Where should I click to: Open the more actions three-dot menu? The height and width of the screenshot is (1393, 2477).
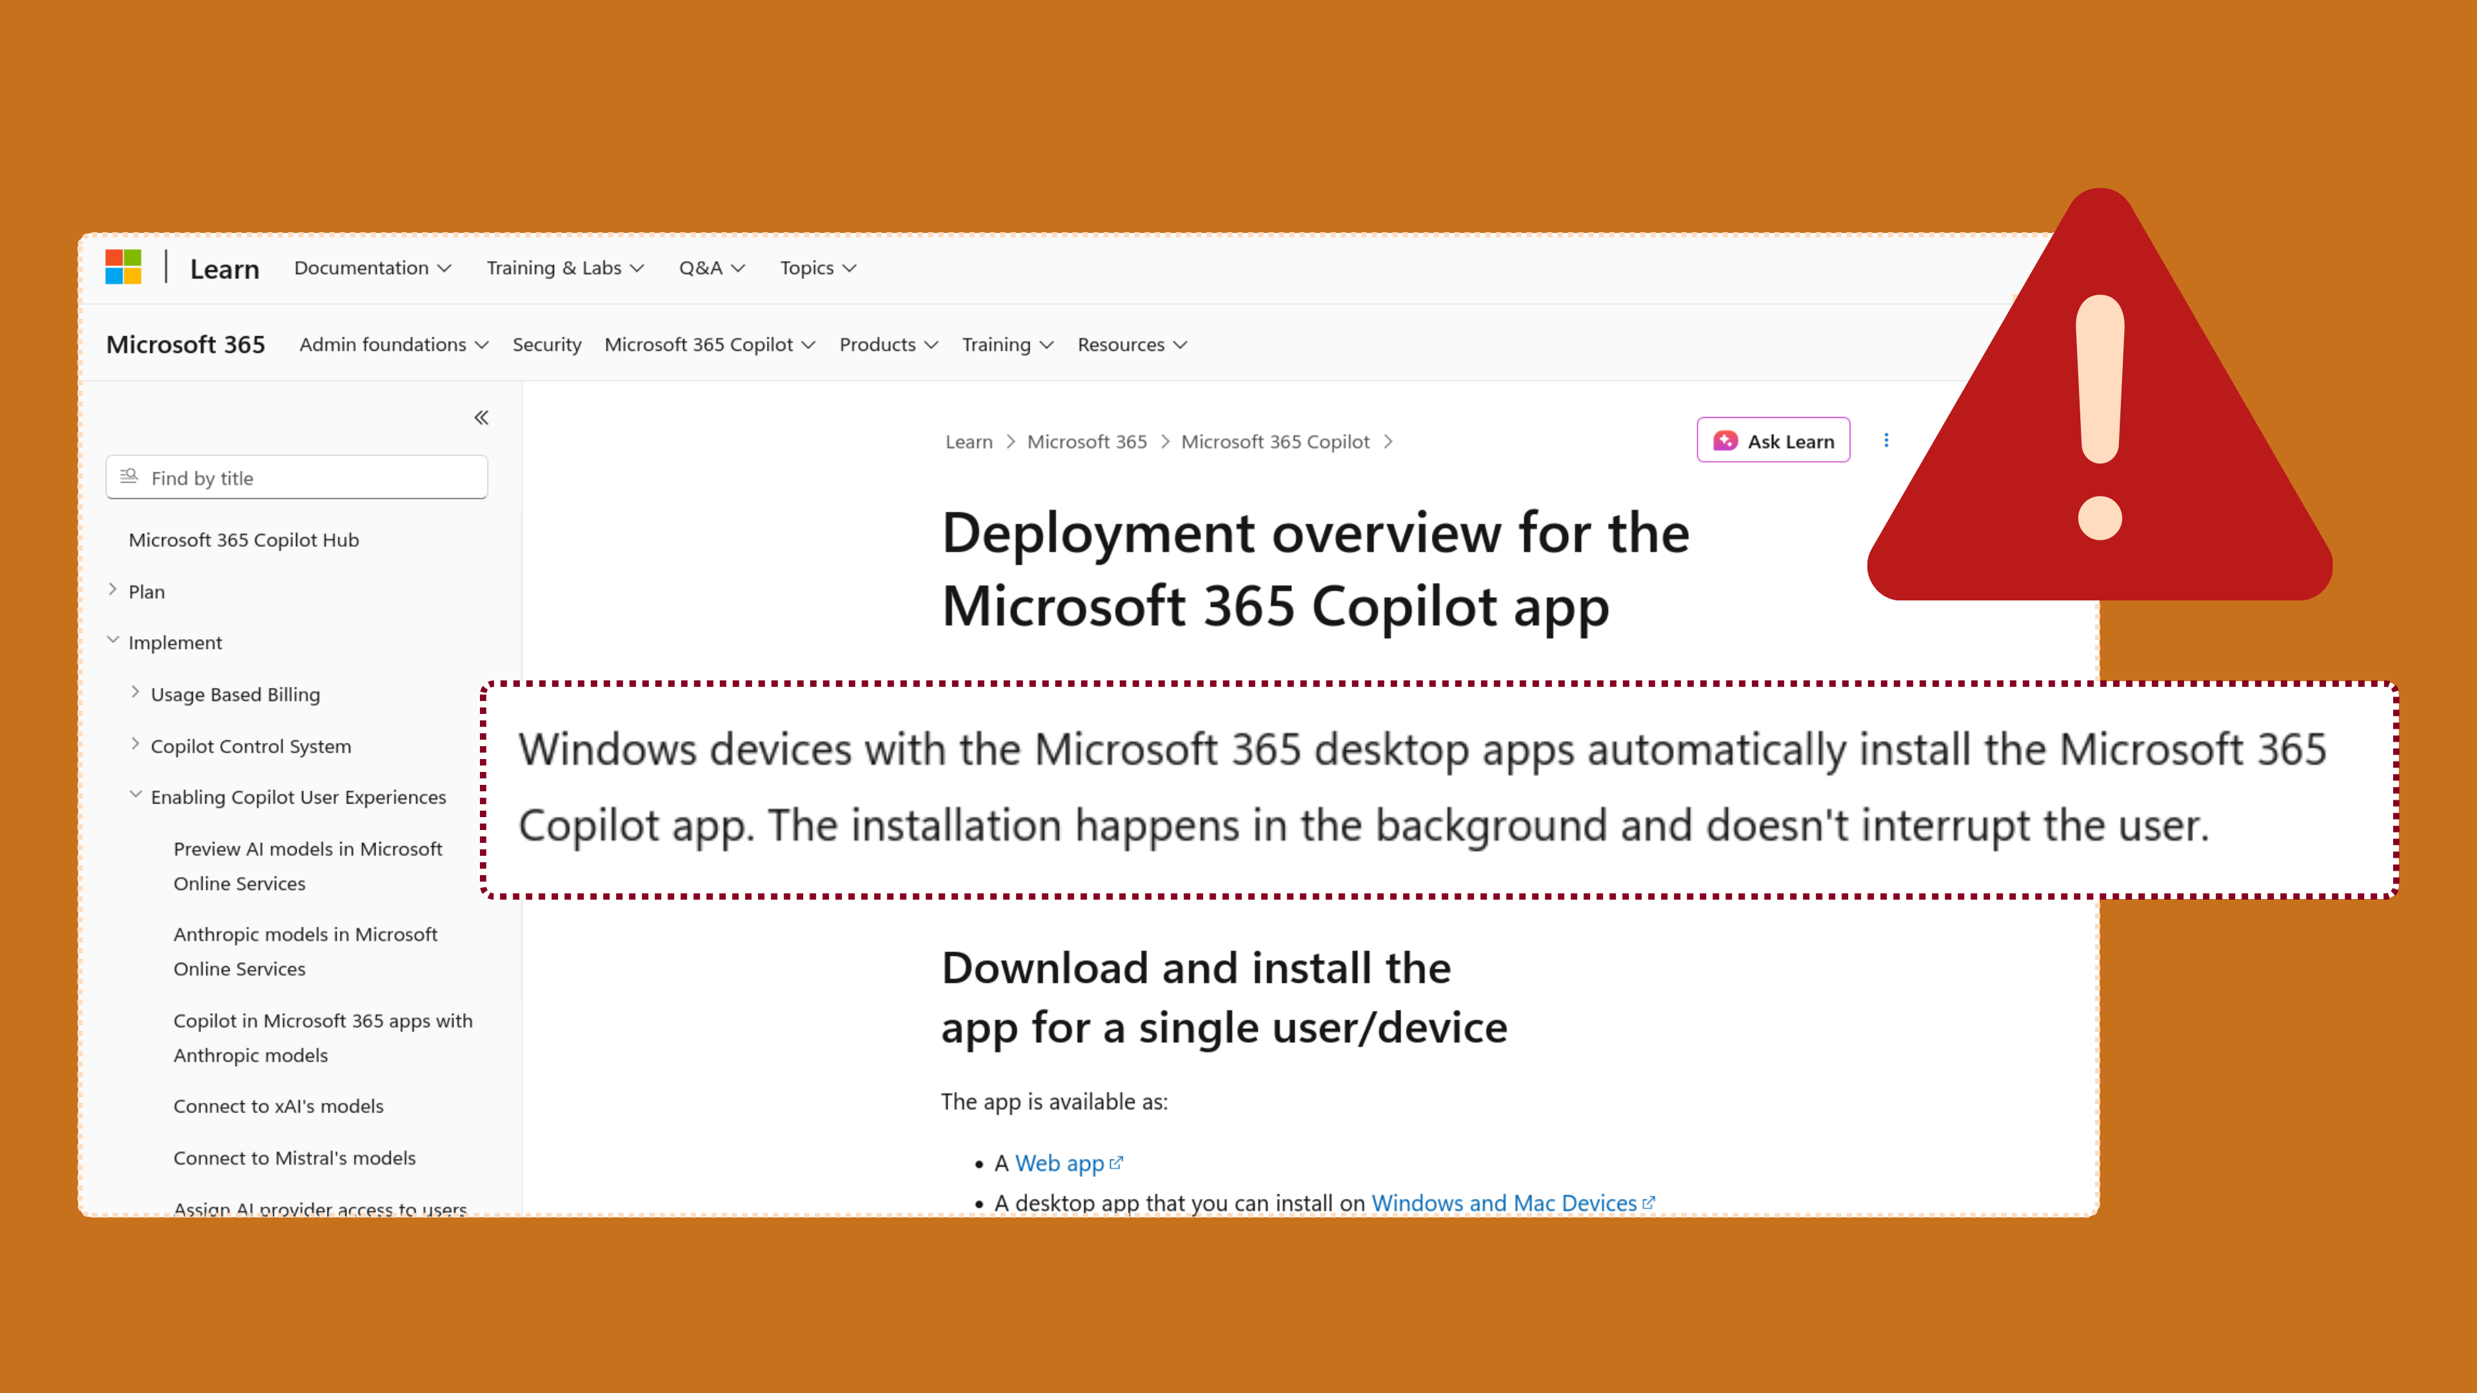(1885, 440)
